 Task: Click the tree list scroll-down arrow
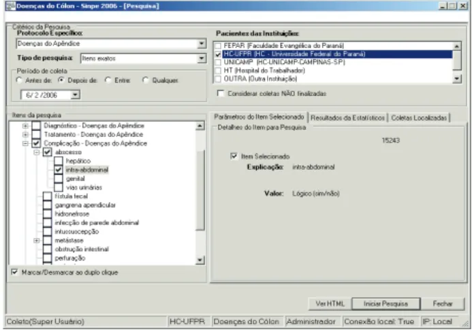coord(200,260)
